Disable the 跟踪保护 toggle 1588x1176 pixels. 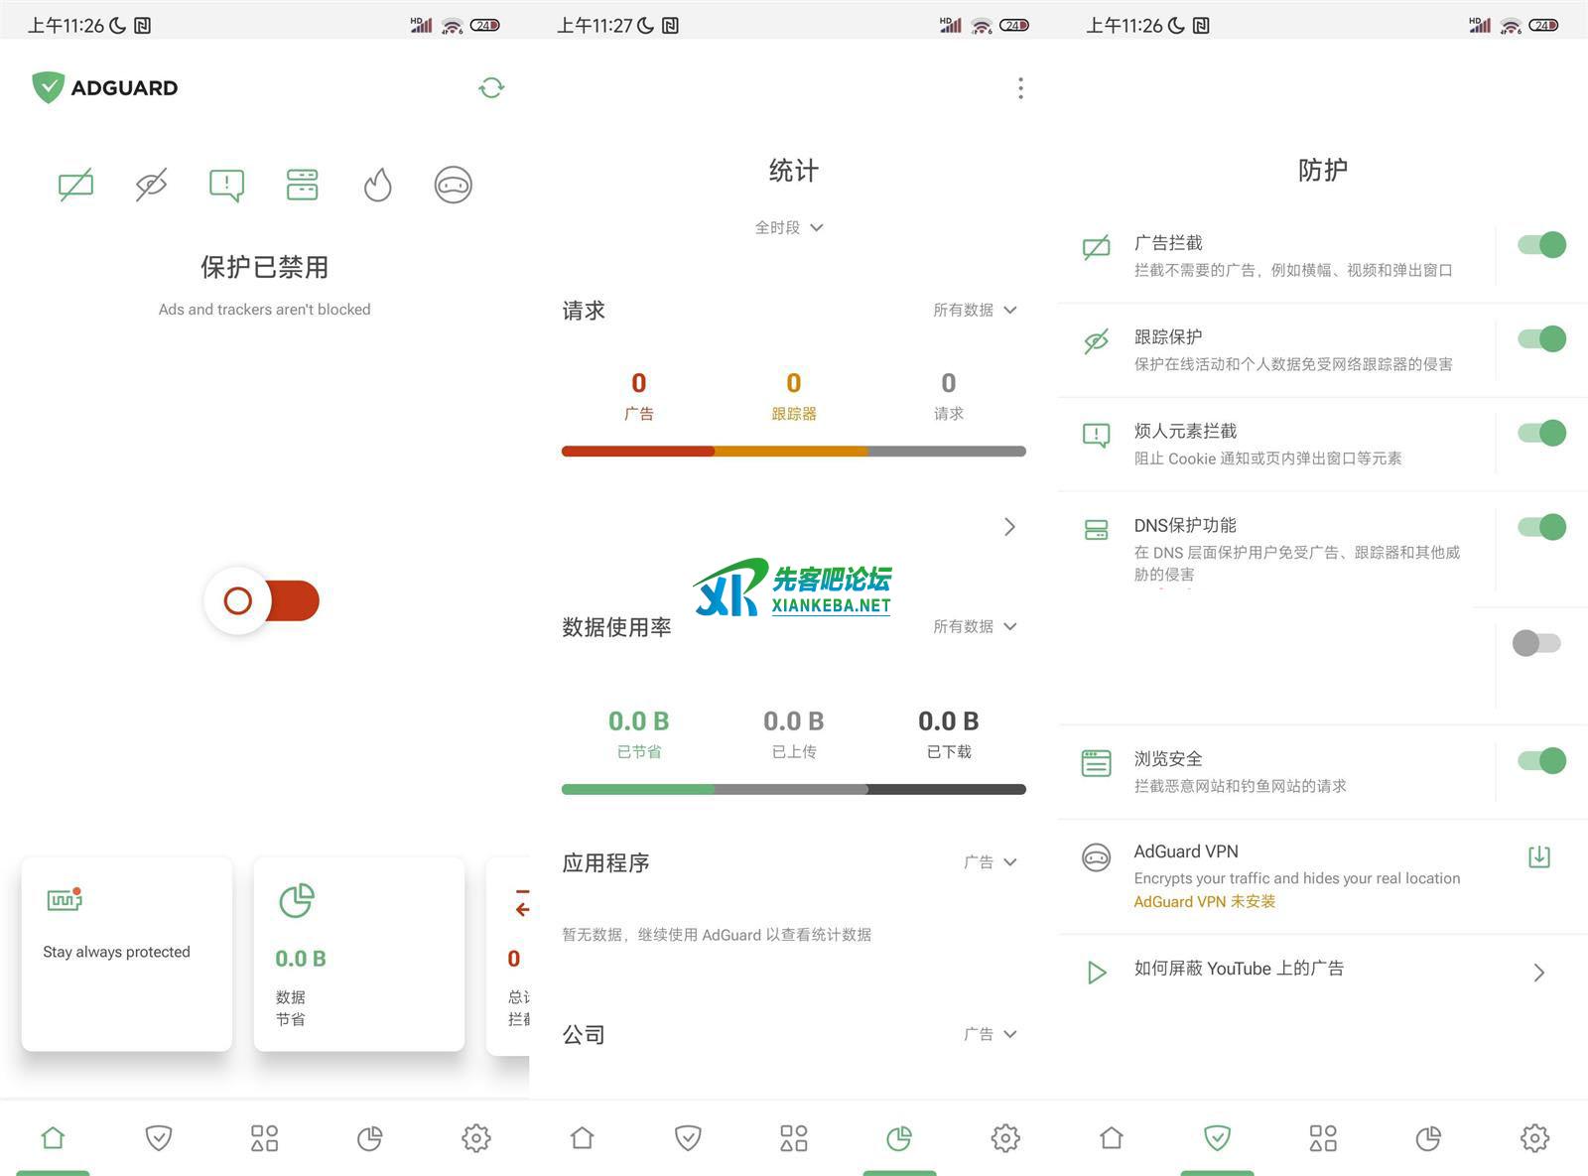click(x=1541, y=339)
